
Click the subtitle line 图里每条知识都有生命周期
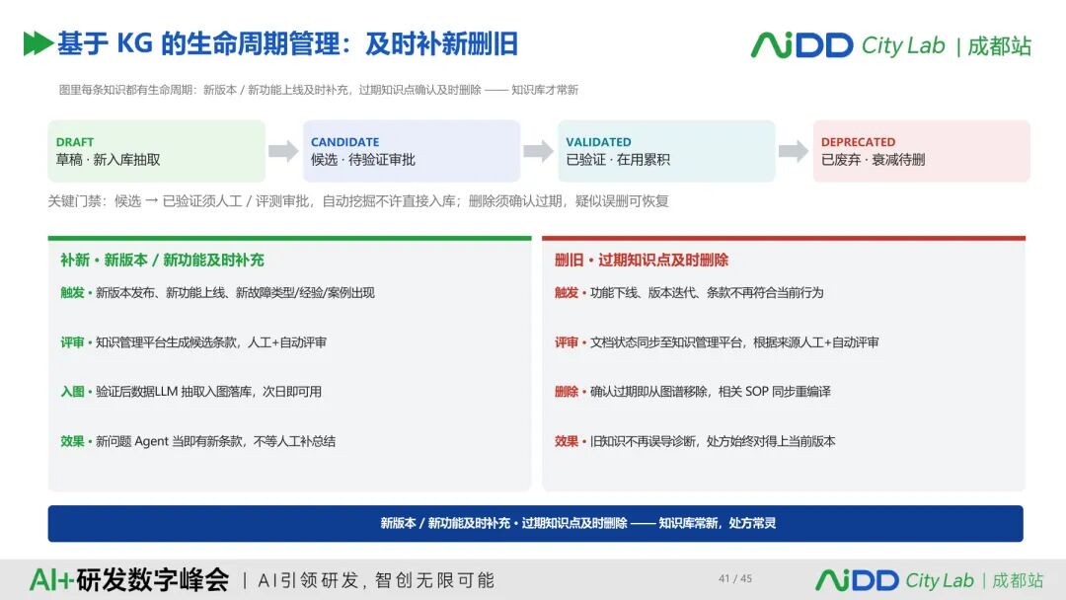coord(318,90)
